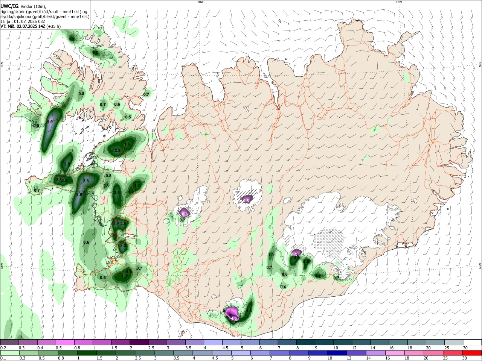Click the 0.1 label starting the rain legend
The height and width of the screenshot is (361, 482).
[3, 358]
